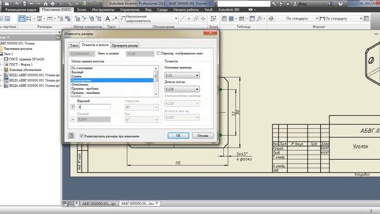Click the Hole table icon in Таблица

coord(232,18)
